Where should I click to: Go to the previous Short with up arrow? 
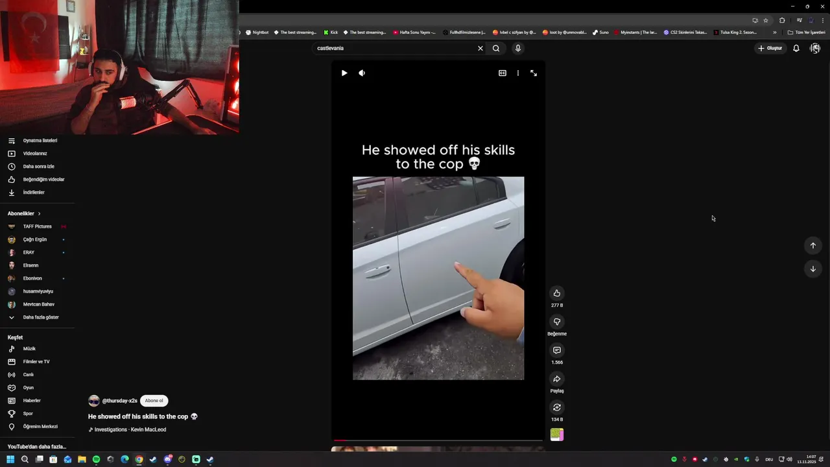812,245
